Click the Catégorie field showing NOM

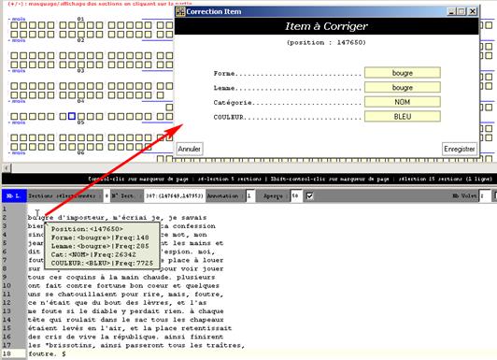403,102
